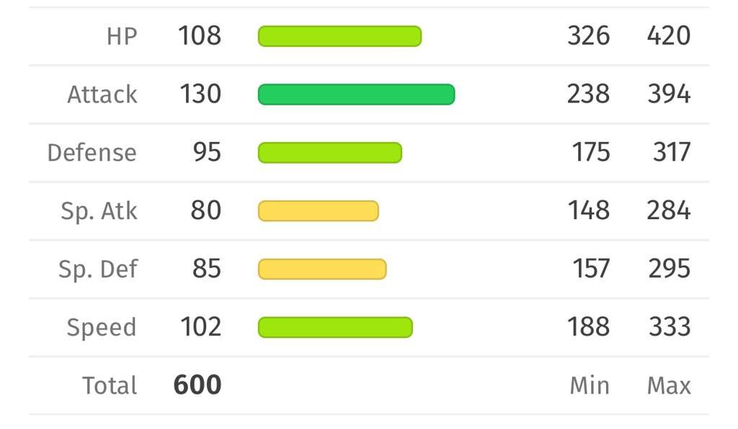Click the Min column header

click(x=590, y=386)
